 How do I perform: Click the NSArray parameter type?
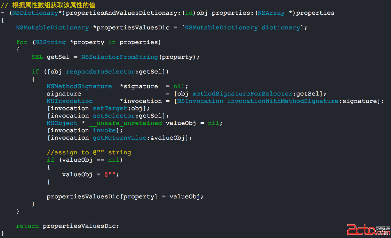point(271,13)
